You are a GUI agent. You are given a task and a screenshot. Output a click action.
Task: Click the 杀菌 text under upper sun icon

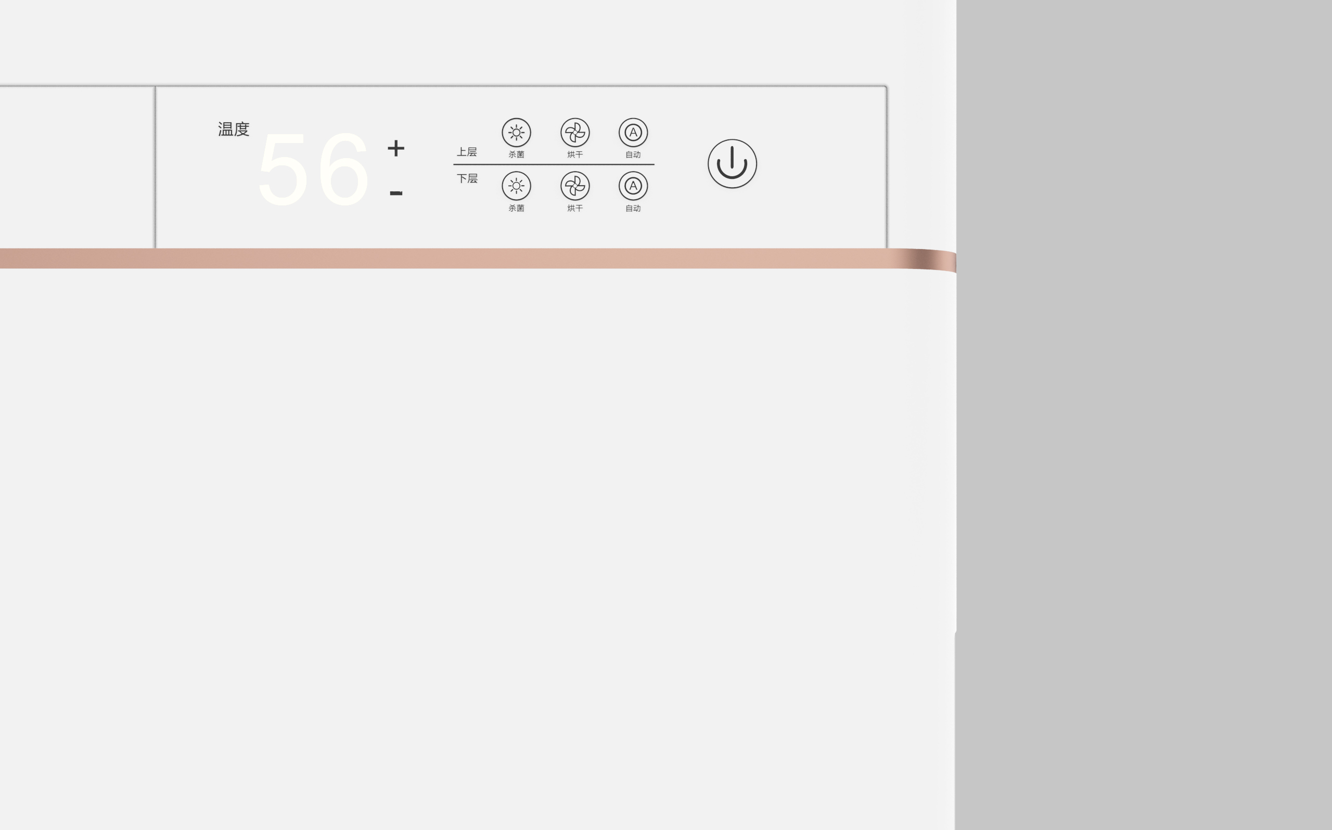[x=516, y=154]
